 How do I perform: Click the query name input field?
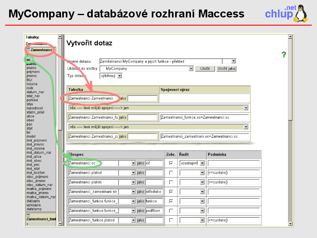click(x=161, y=61)
